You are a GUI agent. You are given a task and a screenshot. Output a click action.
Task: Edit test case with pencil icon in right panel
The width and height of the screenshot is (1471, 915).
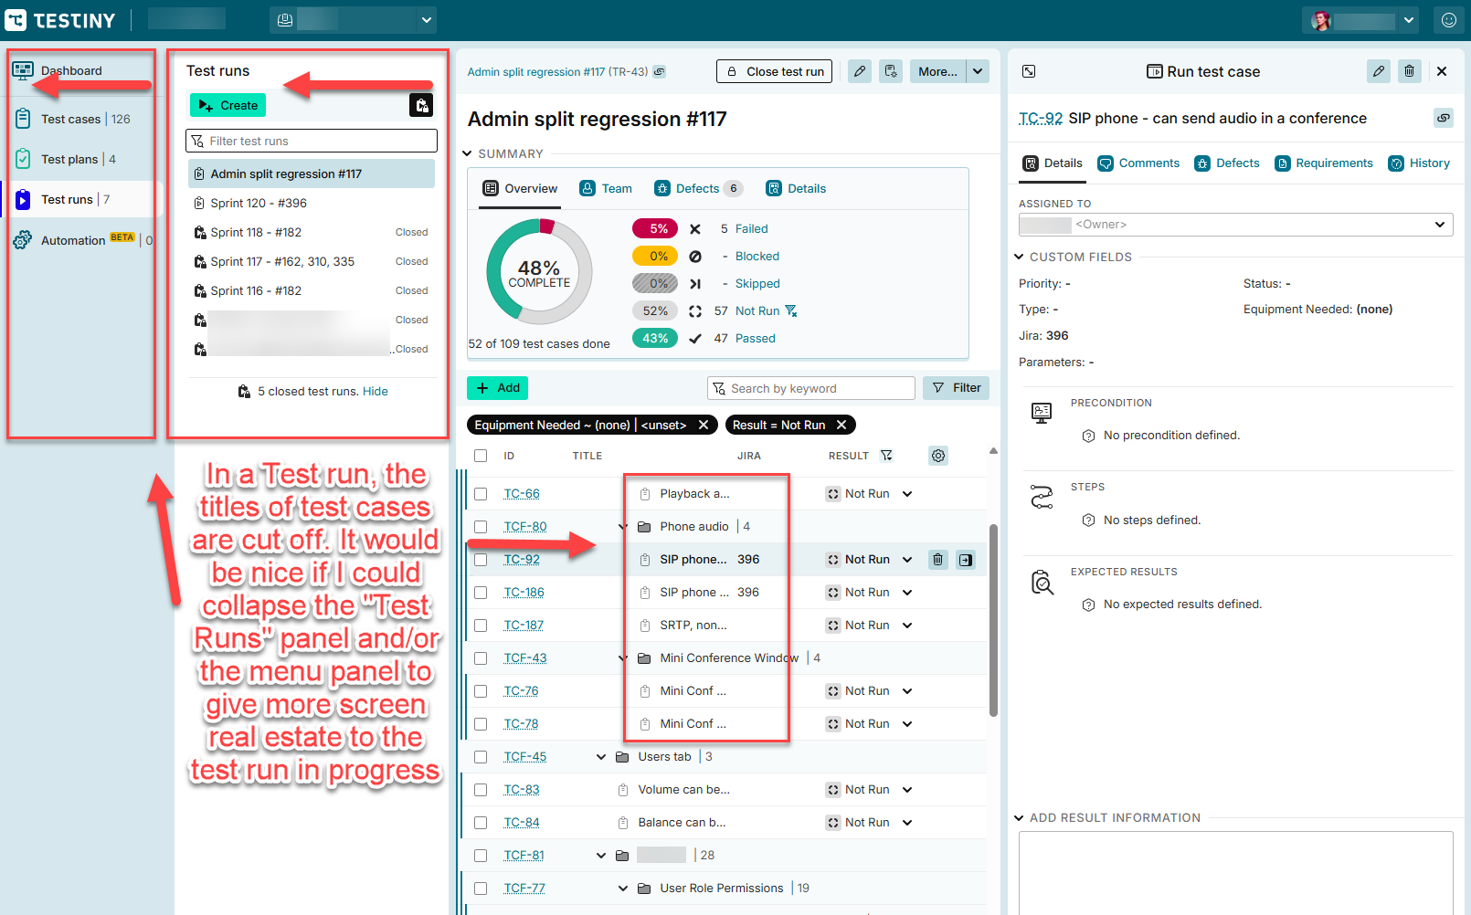tap(1379, 71)
